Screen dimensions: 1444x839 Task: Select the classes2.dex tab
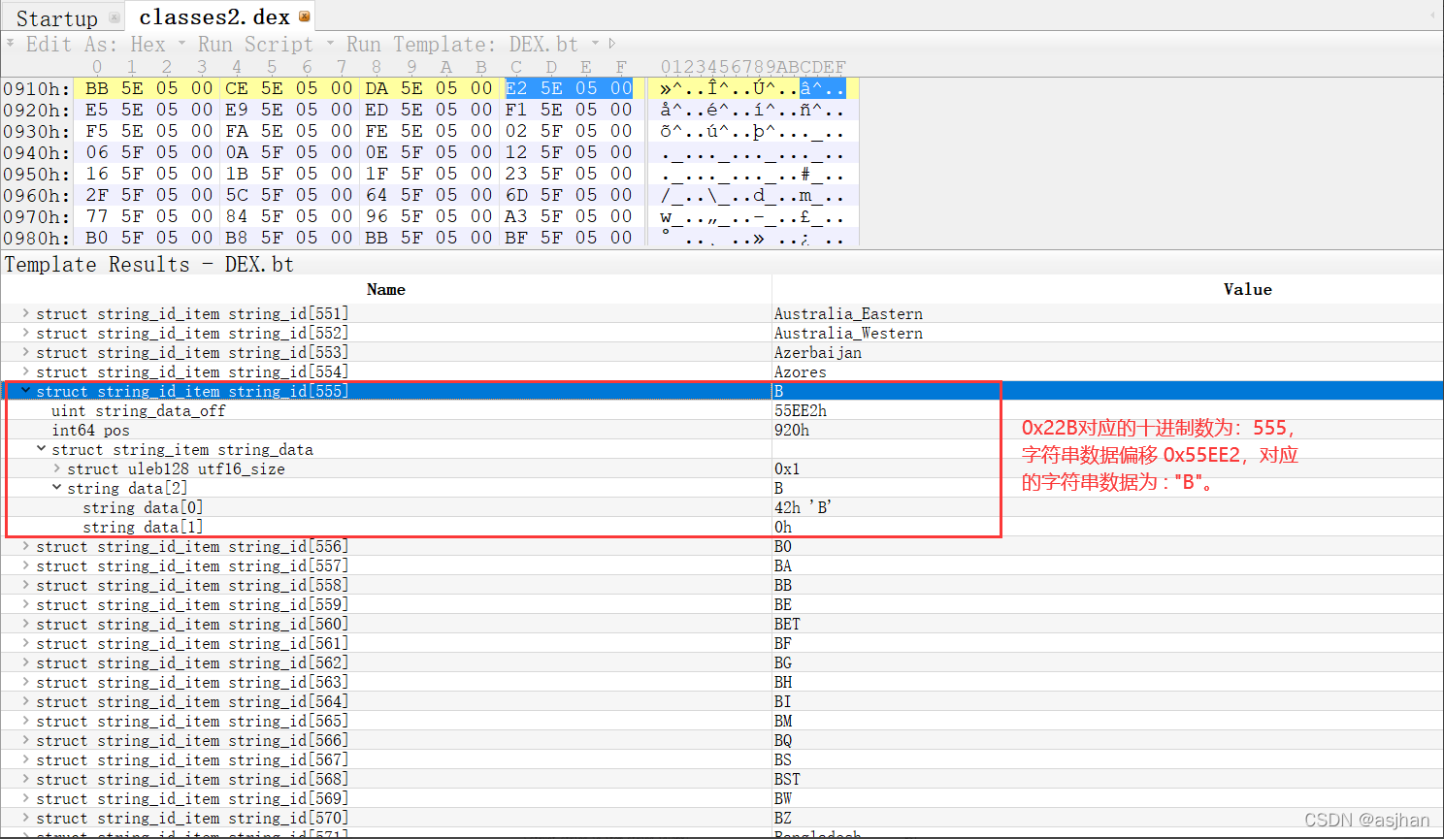[214, 16]
